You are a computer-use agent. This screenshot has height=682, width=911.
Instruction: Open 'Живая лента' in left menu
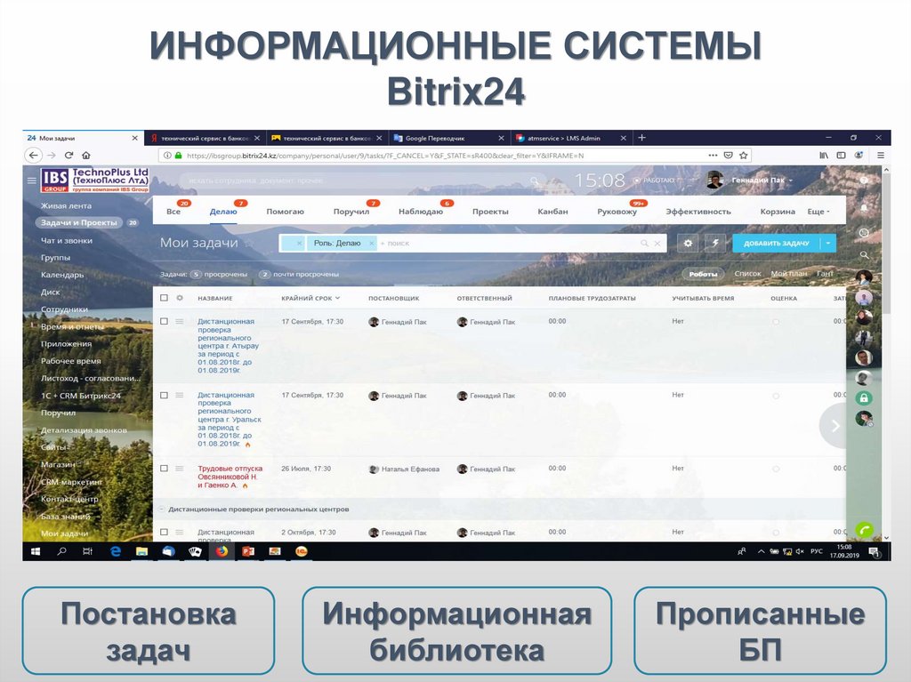point(66,205)
